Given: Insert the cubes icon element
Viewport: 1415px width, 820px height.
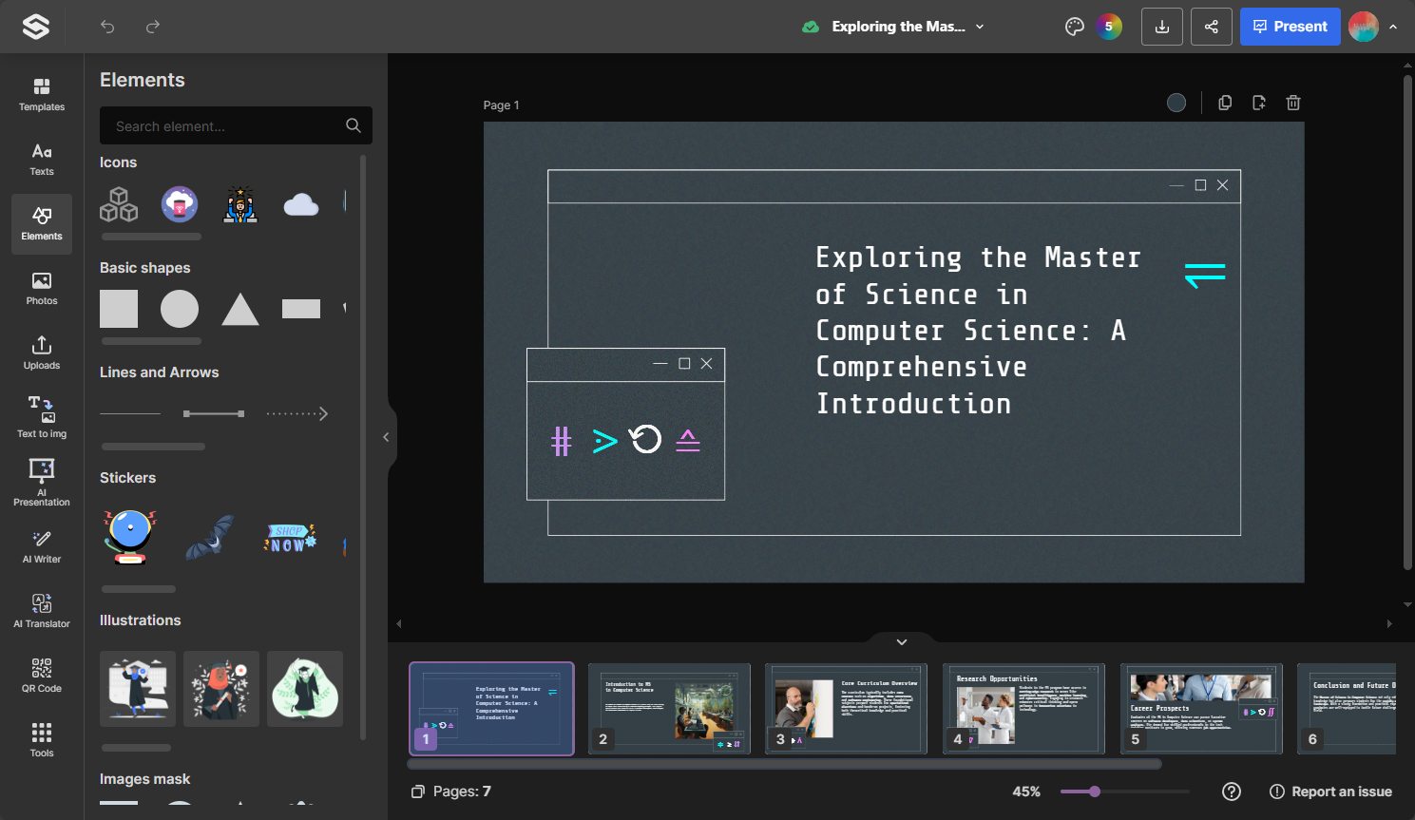Looking at the screenshot, I should click(119, 204).
